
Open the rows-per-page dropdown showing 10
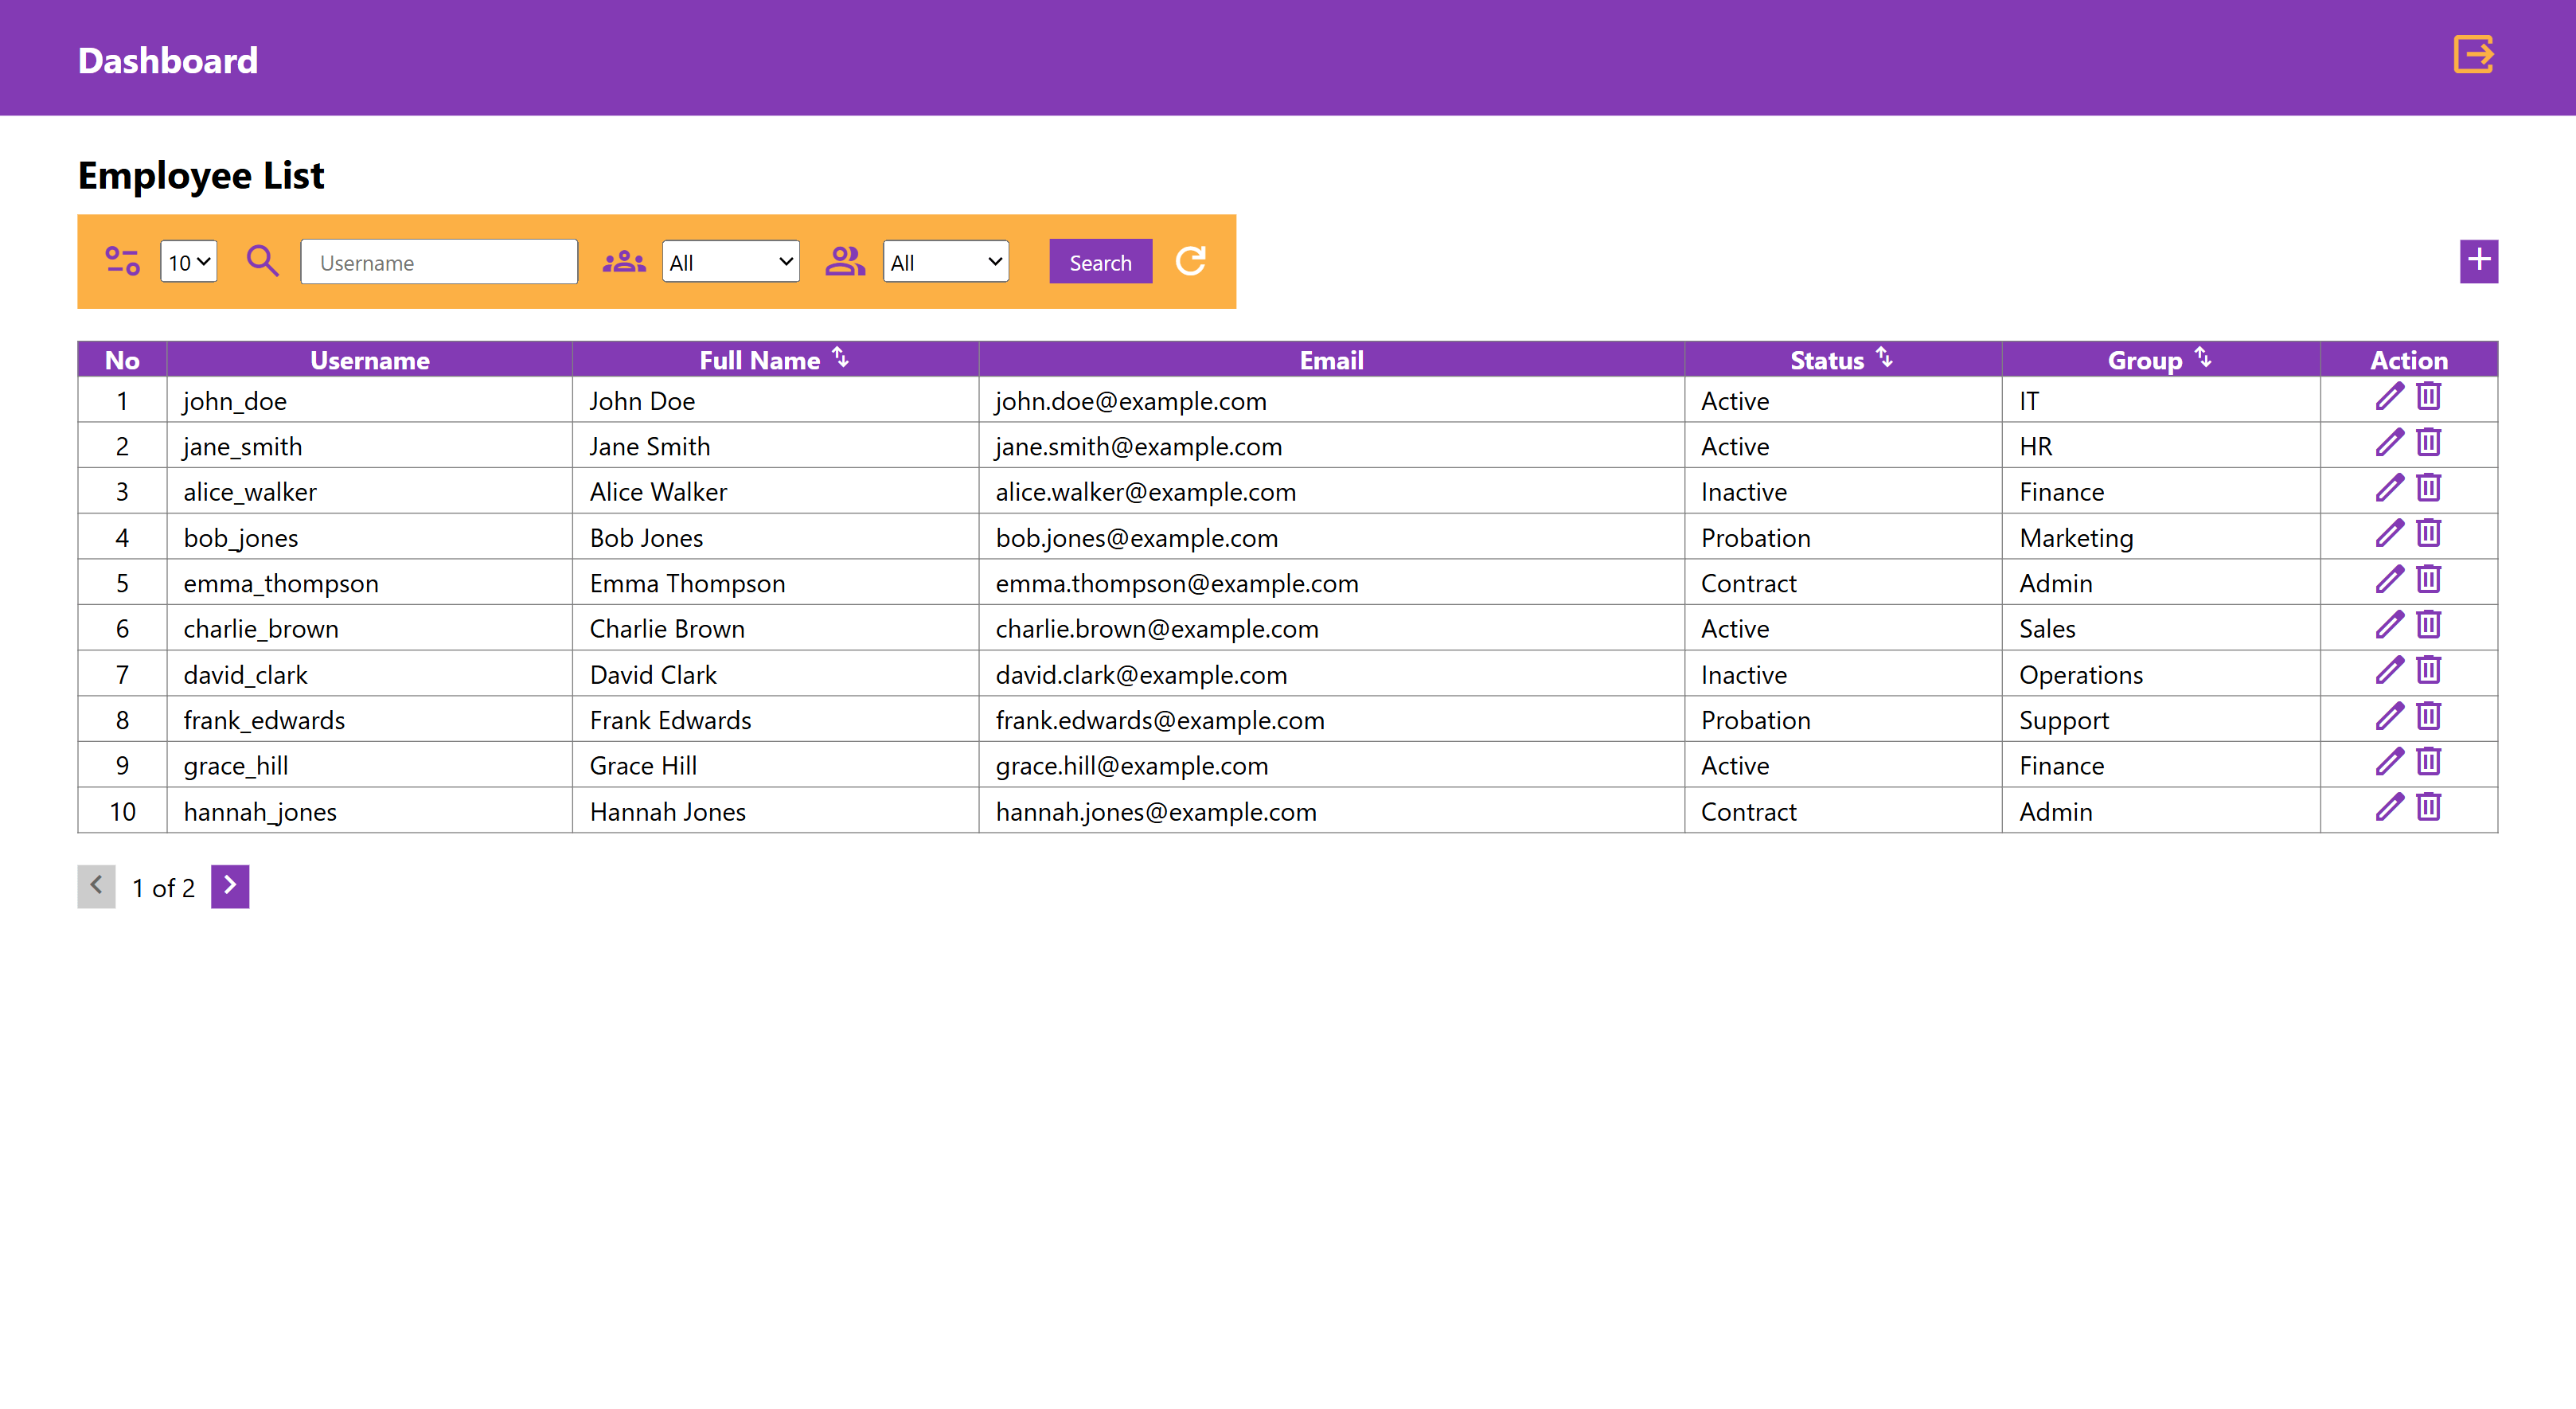pos(188,262)
